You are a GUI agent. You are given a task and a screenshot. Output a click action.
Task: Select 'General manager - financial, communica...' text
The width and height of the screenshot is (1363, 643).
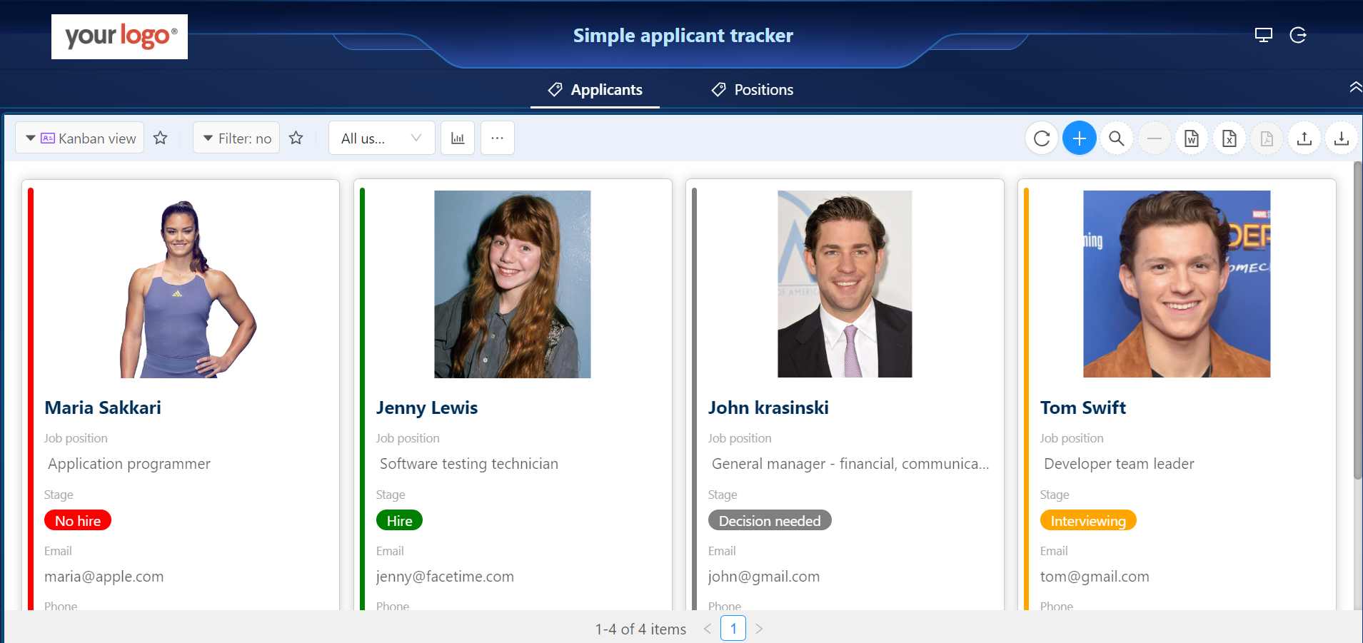(x=850, y=464)
